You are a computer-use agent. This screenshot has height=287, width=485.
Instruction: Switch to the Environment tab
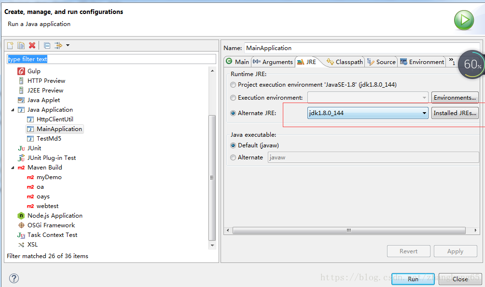(422, 62)
